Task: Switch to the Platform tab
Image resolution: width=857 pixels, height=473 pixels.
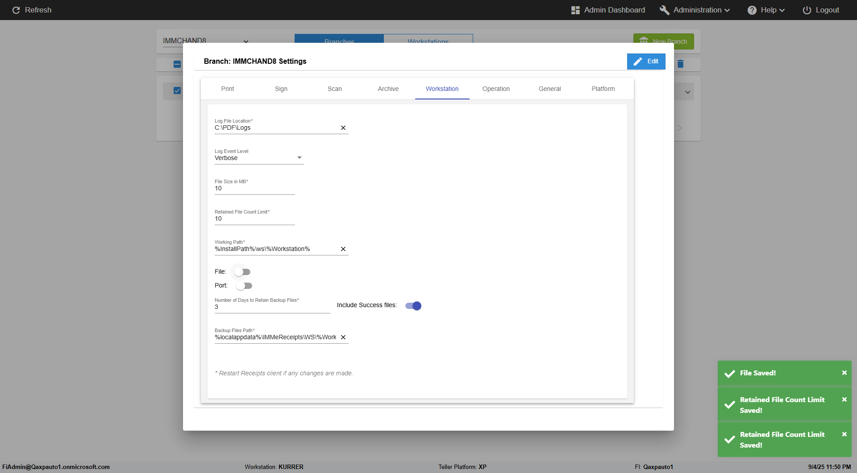Action: [603, 89]
